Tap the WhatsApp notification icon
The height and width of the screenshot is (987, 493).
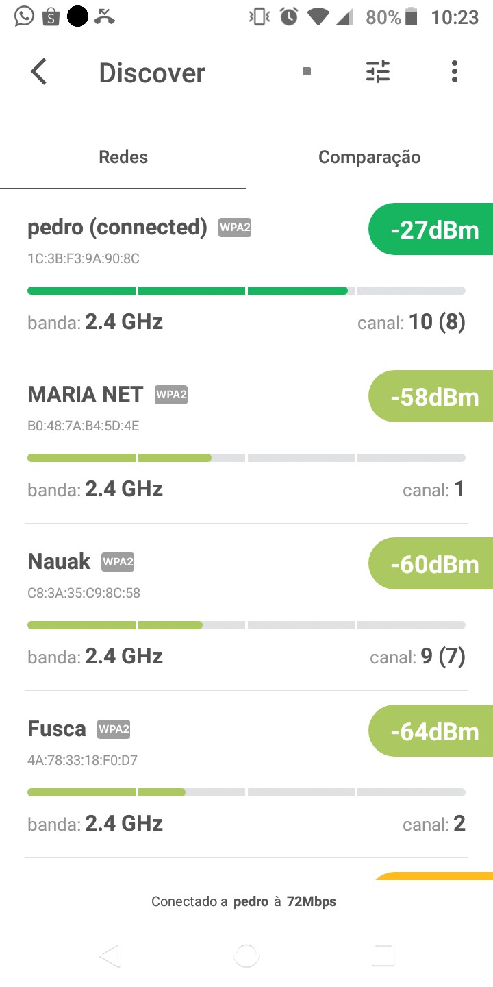point(24,16)
